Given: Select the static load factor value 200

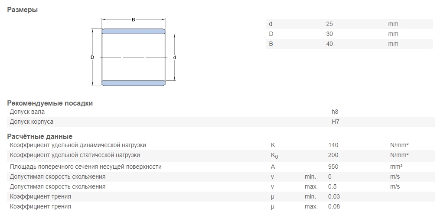Looking at the screenshot, I should (x=333, y=155).
